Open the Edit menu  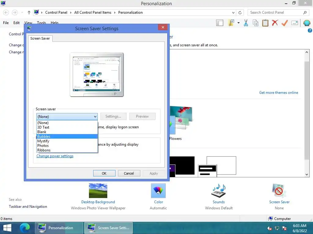17,23
